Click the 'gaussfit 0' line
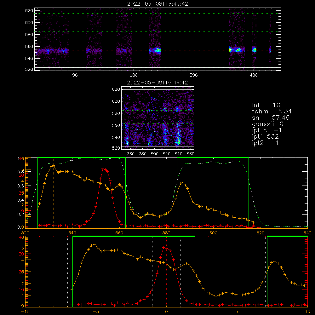 click(x=268, y=124)
